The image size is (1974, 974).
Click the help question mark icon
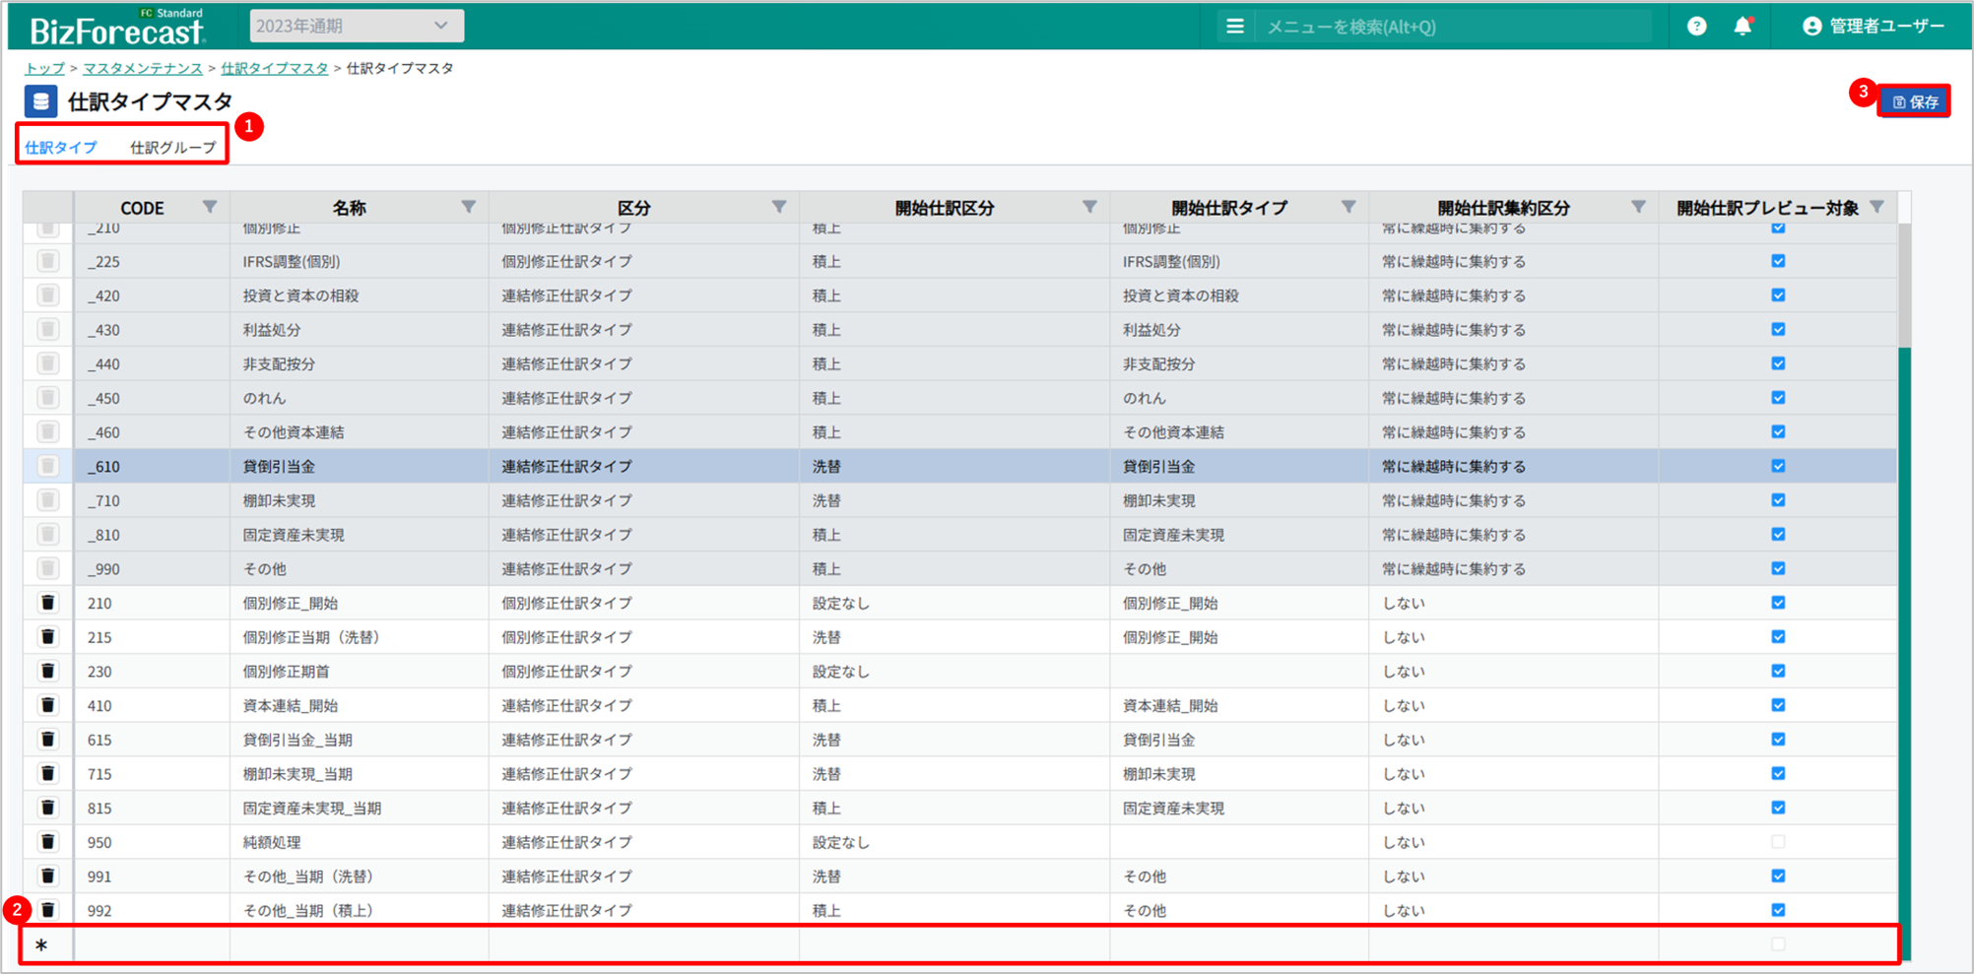pyautogui.click(x=1696, y=27)
